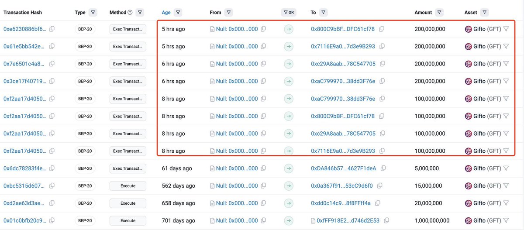
Task: Open transaction 0x7e6501c4a8 details
Action: (x=24, y=64)
